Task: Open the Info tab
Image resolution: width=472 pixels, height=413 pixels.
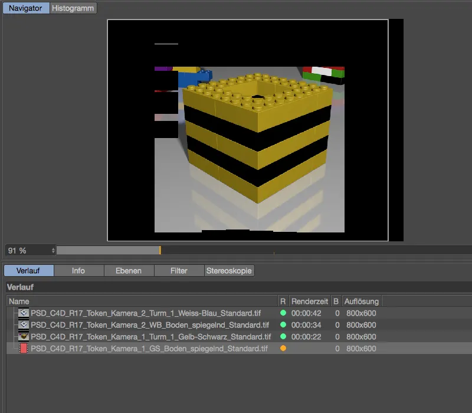Action: pos(78,271)
